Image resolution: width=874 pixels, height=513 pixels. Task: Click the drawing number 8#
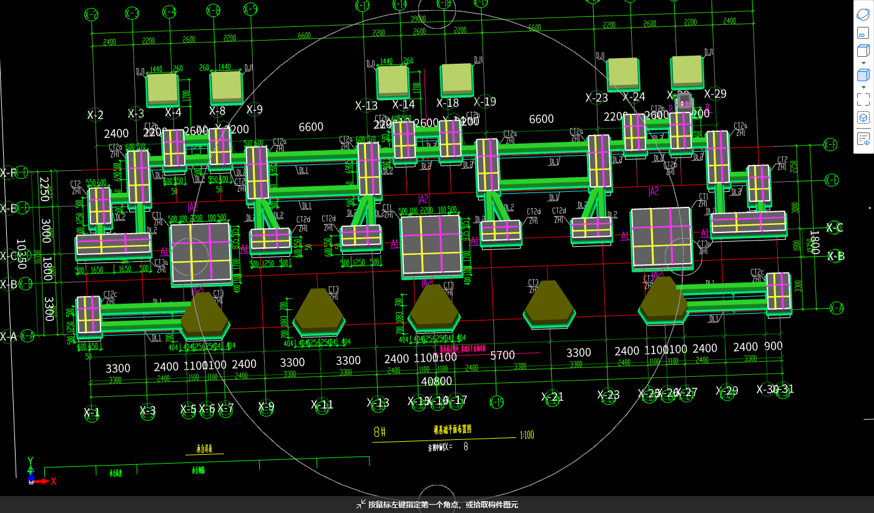tap(380, 432)
